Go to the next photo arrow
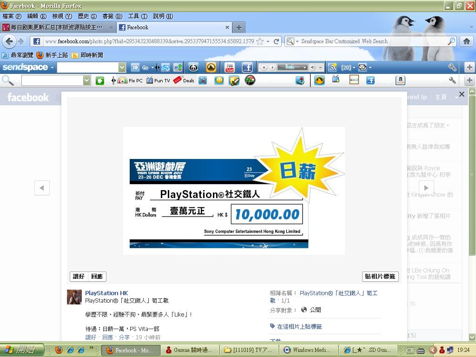The image size is (476, 357). coord(426,188)
